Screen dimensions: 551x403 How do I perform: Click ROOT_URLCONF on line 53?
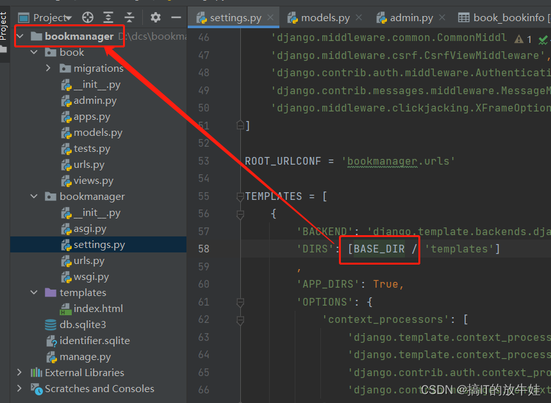pyautogui.click(x=283, y=161)
